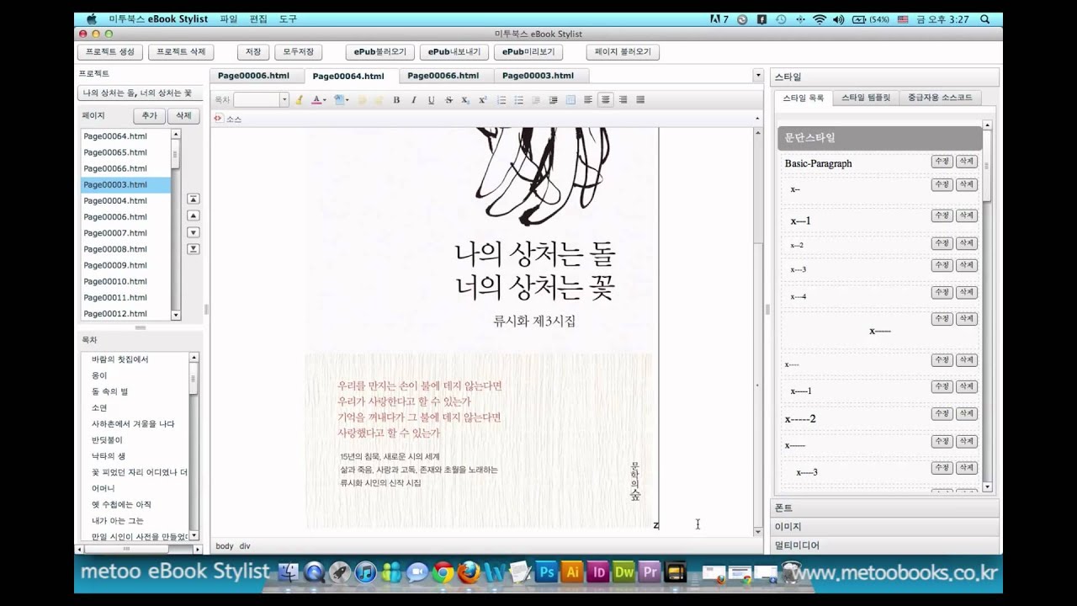Screen dimensions: 1077x606
Task: Add a page with 추가 button
Action: pyautogui.click(x=149, y=115)
